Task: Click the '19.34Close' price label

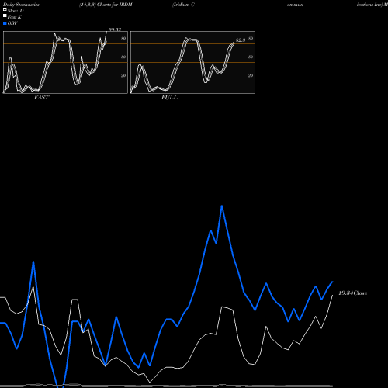Action: 353,293
